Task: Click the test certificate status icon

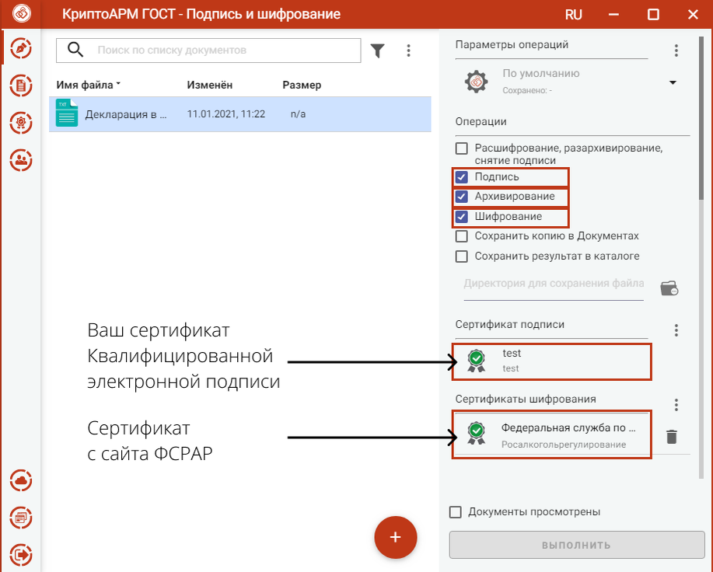Action: click(476, 361)
